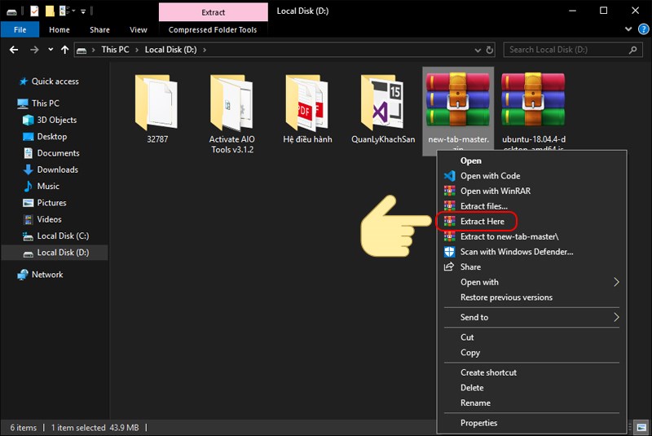Image resolution: width=652 pixels, height=436 pixels.
Task: Click the WinRAR icon beside Extract Here
Action: coord(450,221)
